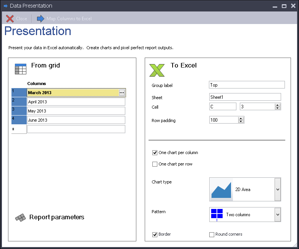The height and width of the screenshot is (249, 299).
Task: Enable the Round corners checkbox
Action: pos(212,235)
